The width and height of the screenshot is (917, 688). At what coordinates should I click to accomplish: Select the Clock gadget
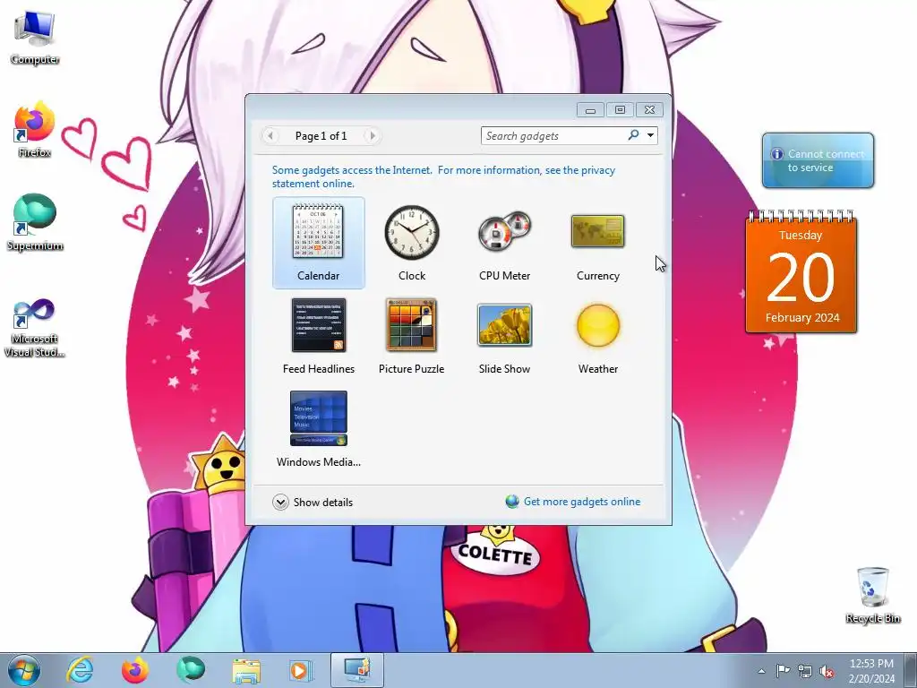click(x=412, y=243)
